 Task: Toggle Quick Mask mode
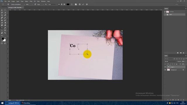(2, 43)
